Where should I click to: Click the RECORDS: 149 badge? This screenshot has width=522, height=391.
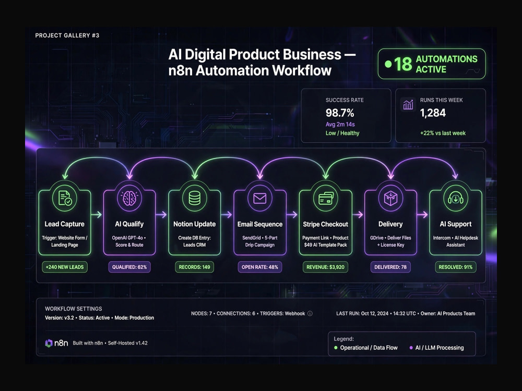point(194,267)
